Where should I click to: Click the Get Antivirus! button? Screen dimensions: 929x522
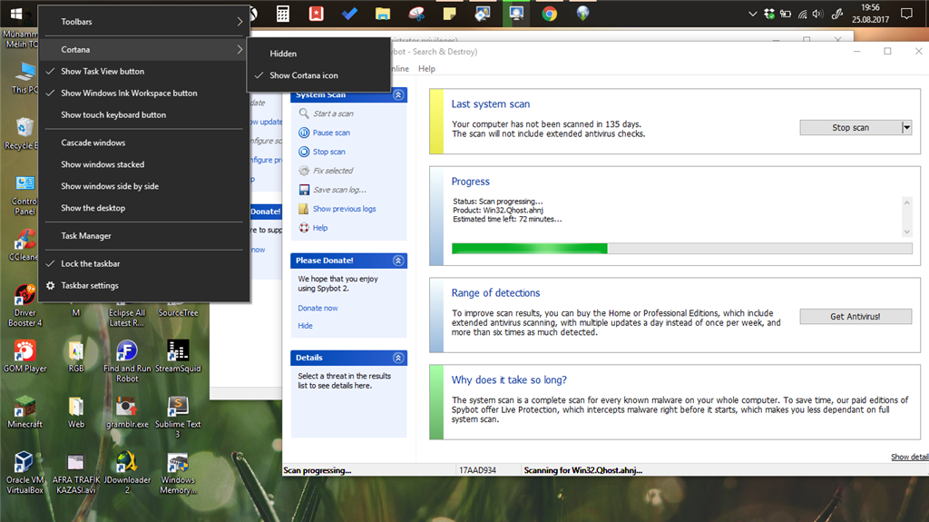[856, 317]
